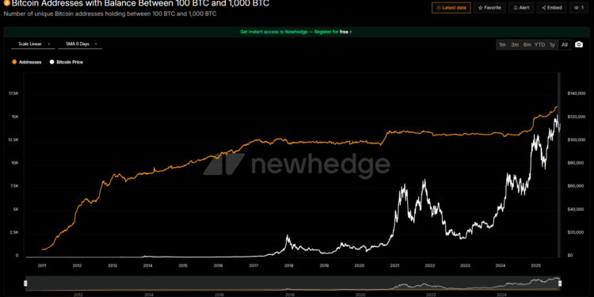Open the Embed option

(x=551, y=8)
